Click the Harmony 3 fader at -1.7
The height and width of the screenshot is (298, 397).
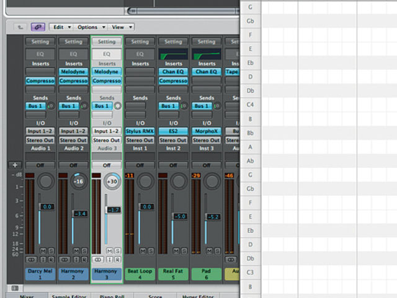pyautogui.click(x=114, y=210)
